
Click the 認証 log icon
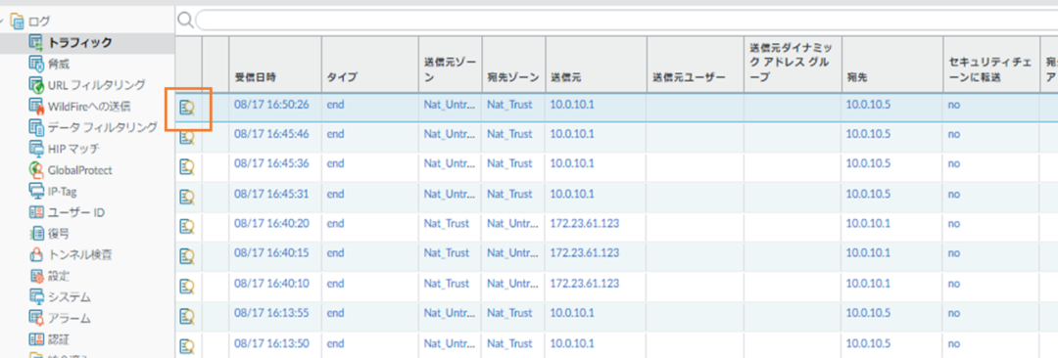pos(36,338)
